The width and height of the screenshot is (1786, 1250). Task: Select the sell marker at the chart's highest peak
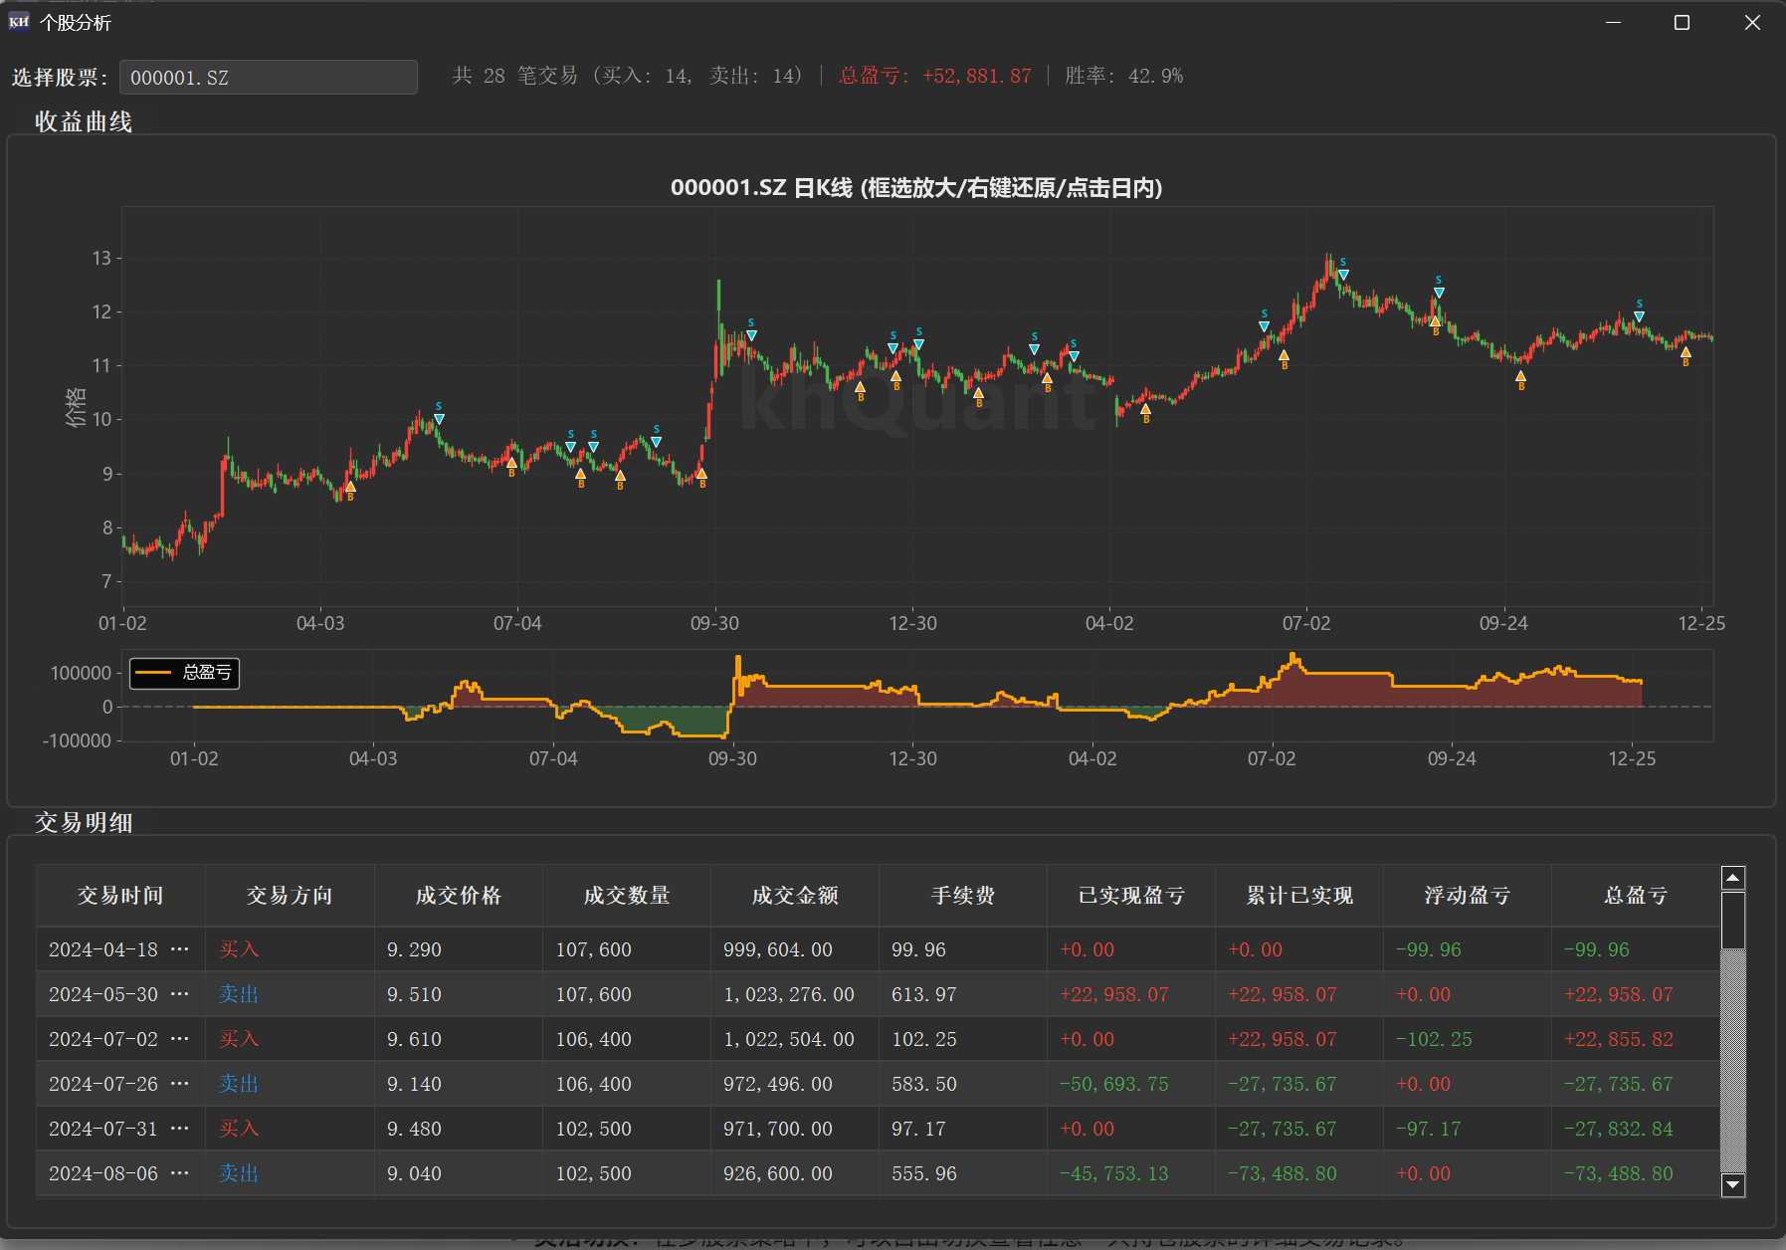coord(1343,275)
